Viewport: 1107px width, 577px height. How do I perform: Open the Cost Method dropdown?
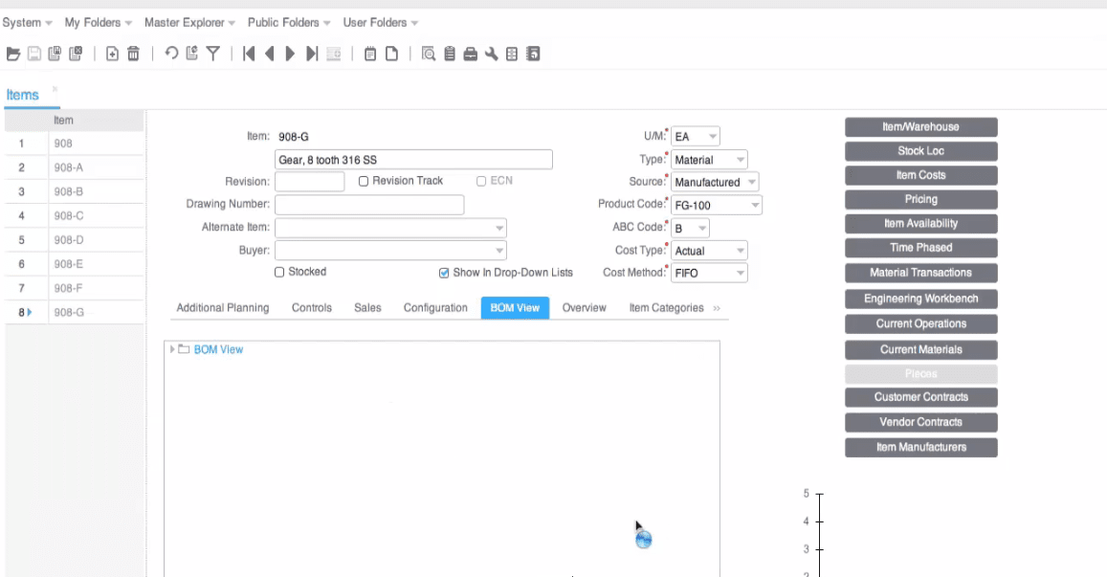click(x=738, y=272)
